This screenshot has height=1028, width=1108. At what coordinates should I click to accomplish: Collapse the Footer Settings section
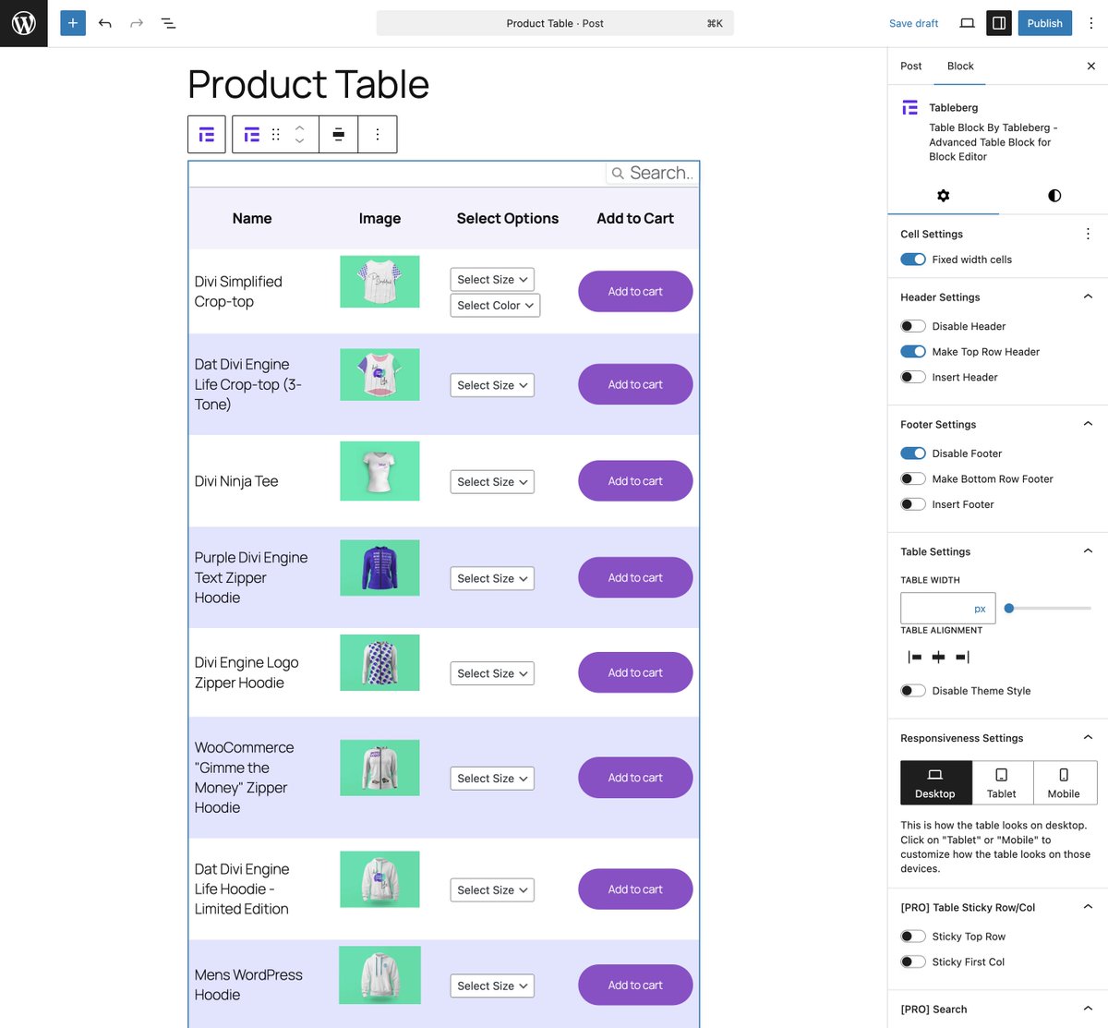(1088, 424)
